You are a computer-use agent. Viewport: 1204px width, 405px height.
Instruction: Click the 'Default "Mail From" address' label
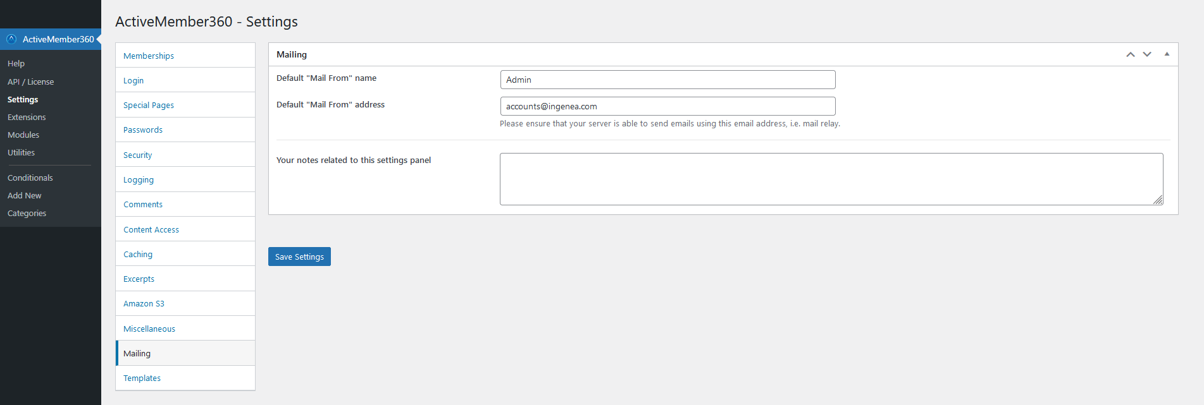pyautogui.click(x=330, y=105)
